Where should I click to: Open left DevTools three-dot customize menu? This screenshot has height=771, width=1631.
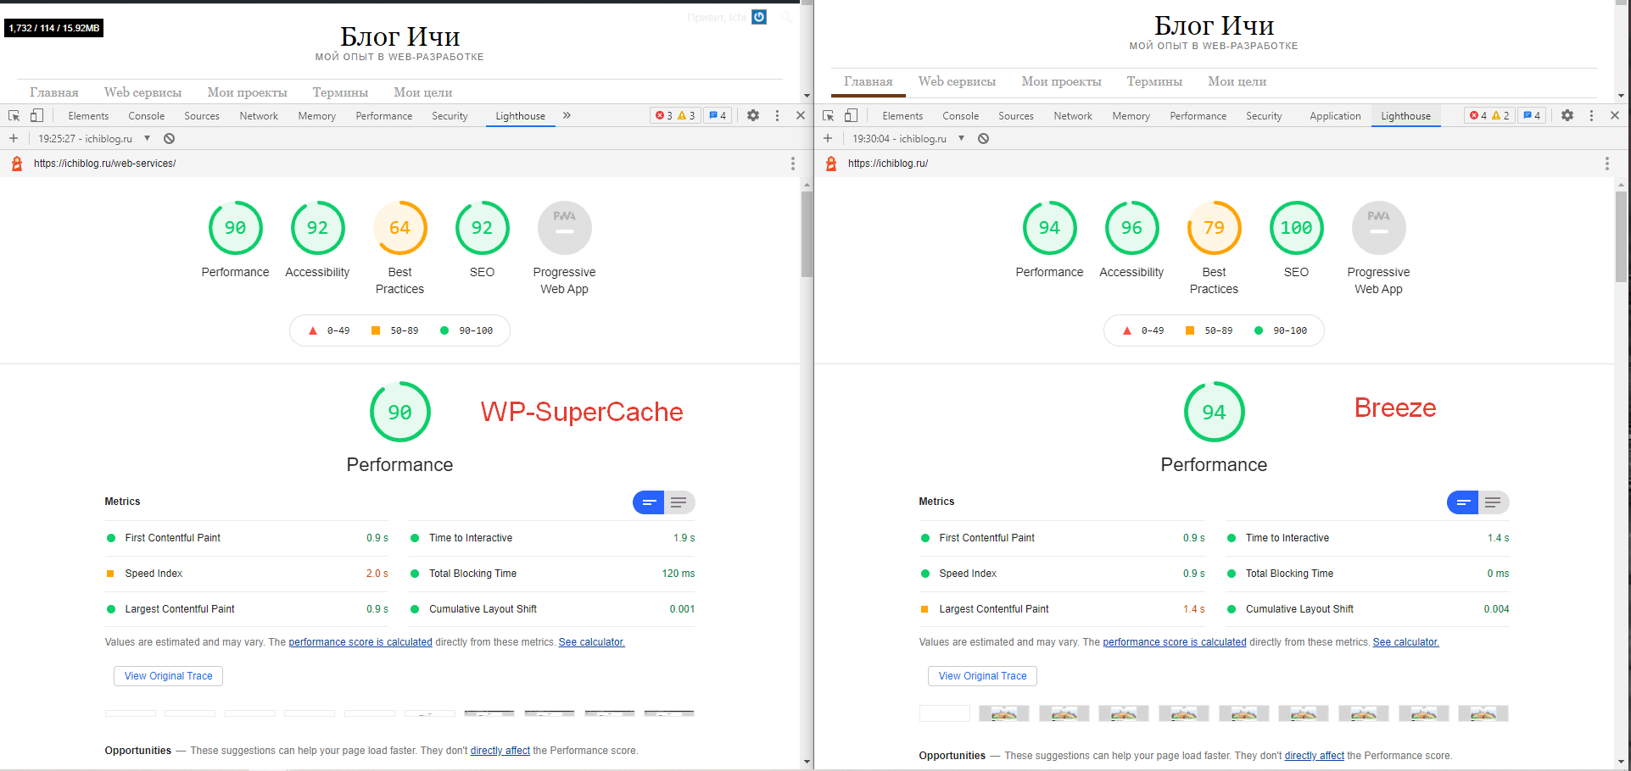pos(777,116)
